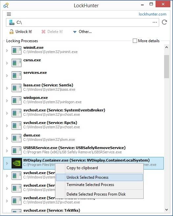Click the dwm.exe process icon
The width and height of the screenshot is (173, 216).
(16, 138)
